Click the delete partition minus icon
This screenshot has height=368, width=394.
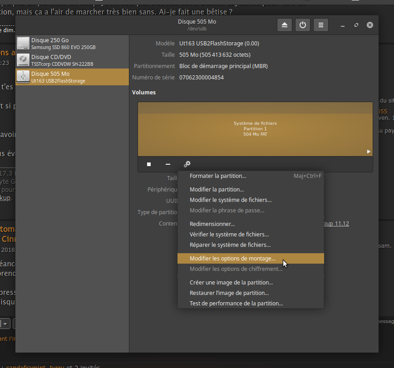[168, 164]
